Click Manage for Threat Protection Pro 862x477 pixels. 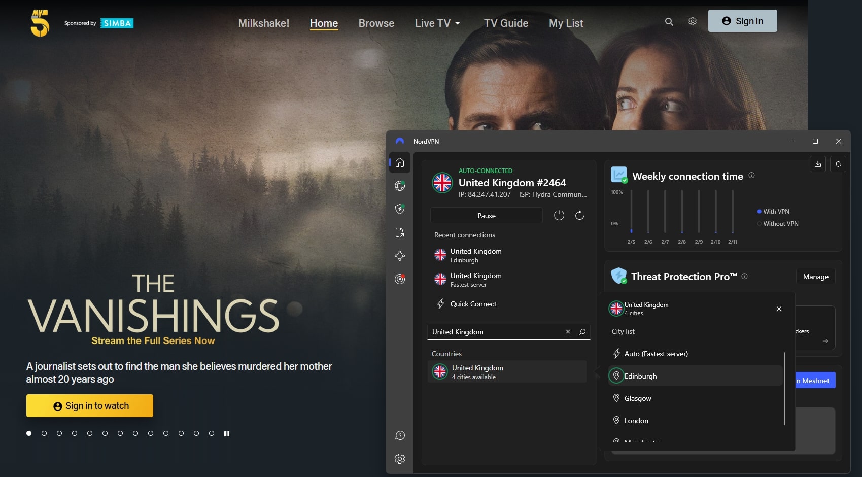[816, 277]
